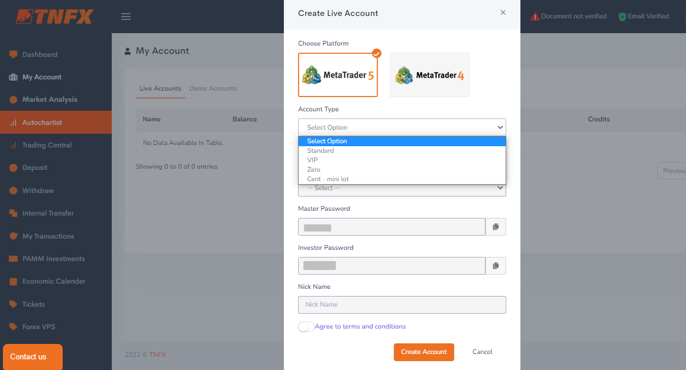The height and width of the screenshot is (370, 686).
Task: Click the PAMM Investments icon
Action: coord(13,259)
